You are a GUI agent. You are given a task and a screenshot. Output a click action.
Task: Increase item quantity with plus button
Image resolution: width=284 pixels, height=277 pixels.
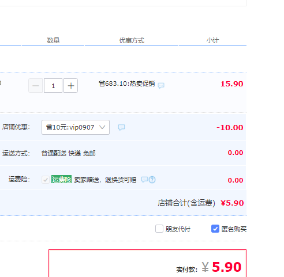(x=71, y=86)
